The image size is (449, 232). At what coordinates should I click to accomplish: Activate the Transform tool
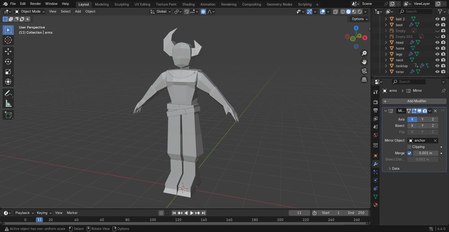[x=8, y=82]
